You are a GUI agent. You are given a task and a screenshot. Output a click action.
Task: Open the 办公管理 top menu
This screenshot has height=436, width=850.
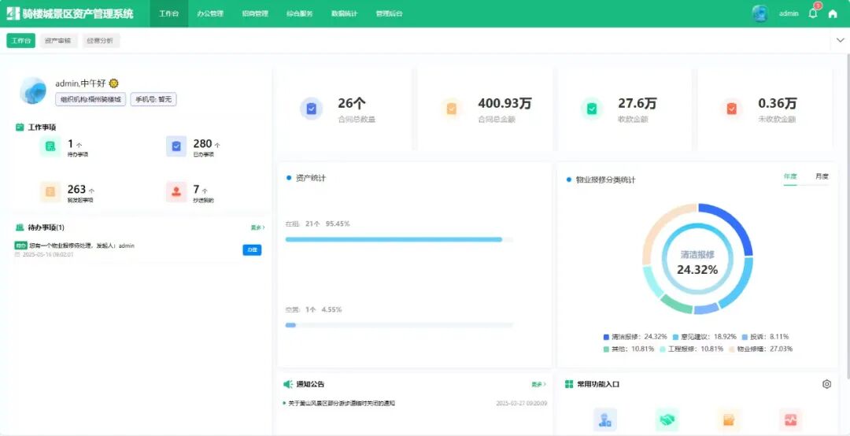coord(210,13)
